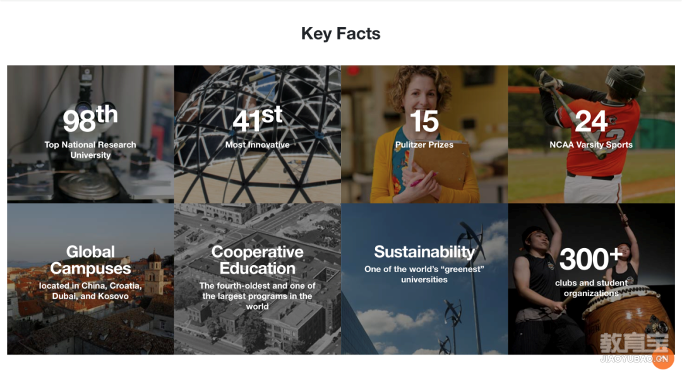Screen dimensions: 682x377
Task: Click the fourth-oldest programs description text
Action: pyautogui.click(x=258, y=296)
